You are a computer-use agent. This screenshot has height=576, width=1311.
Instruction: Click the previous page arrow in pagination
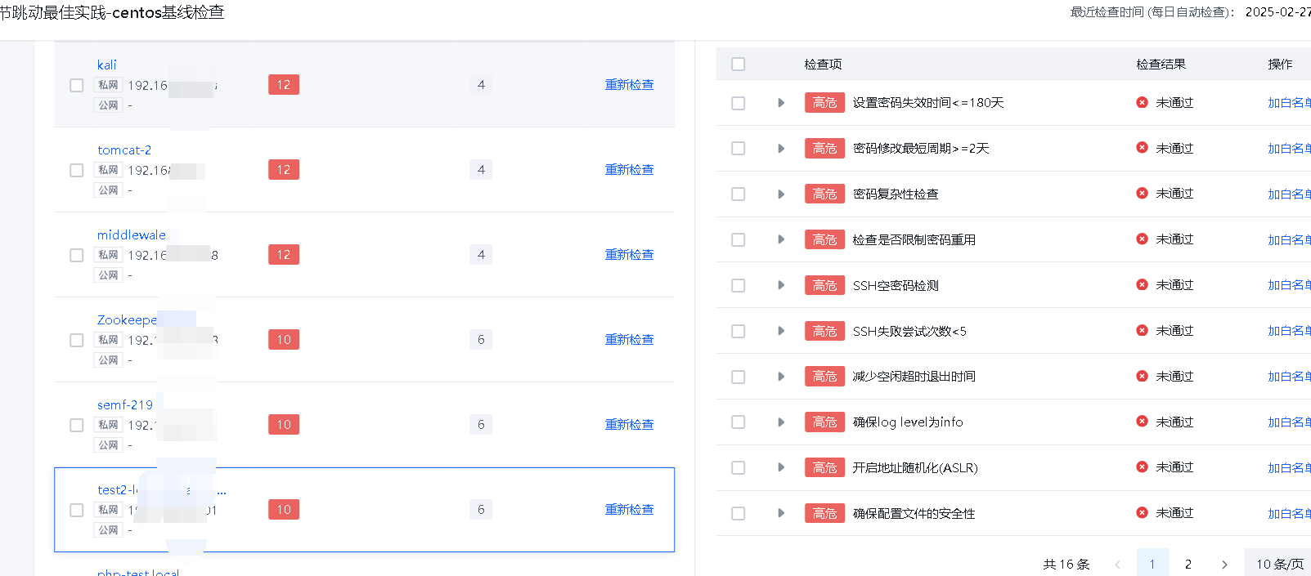(x=1117, y=565)
